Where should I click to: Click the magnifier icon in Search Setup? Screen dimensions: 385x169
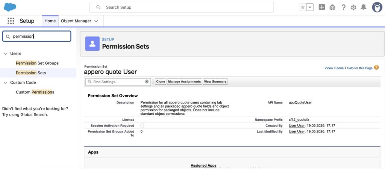point(98,8)
